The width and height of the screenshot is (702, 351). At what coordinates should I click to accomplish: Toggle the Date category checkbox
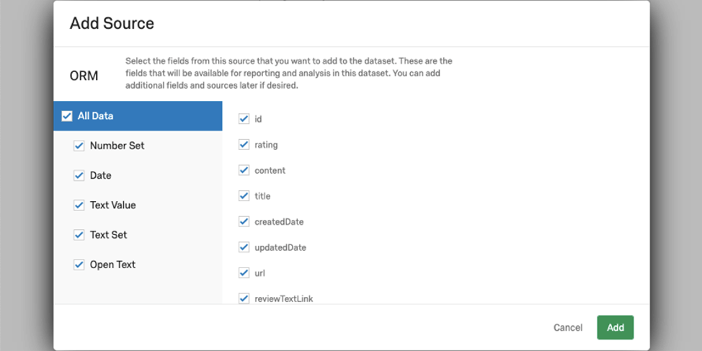[x=79, y=176]
